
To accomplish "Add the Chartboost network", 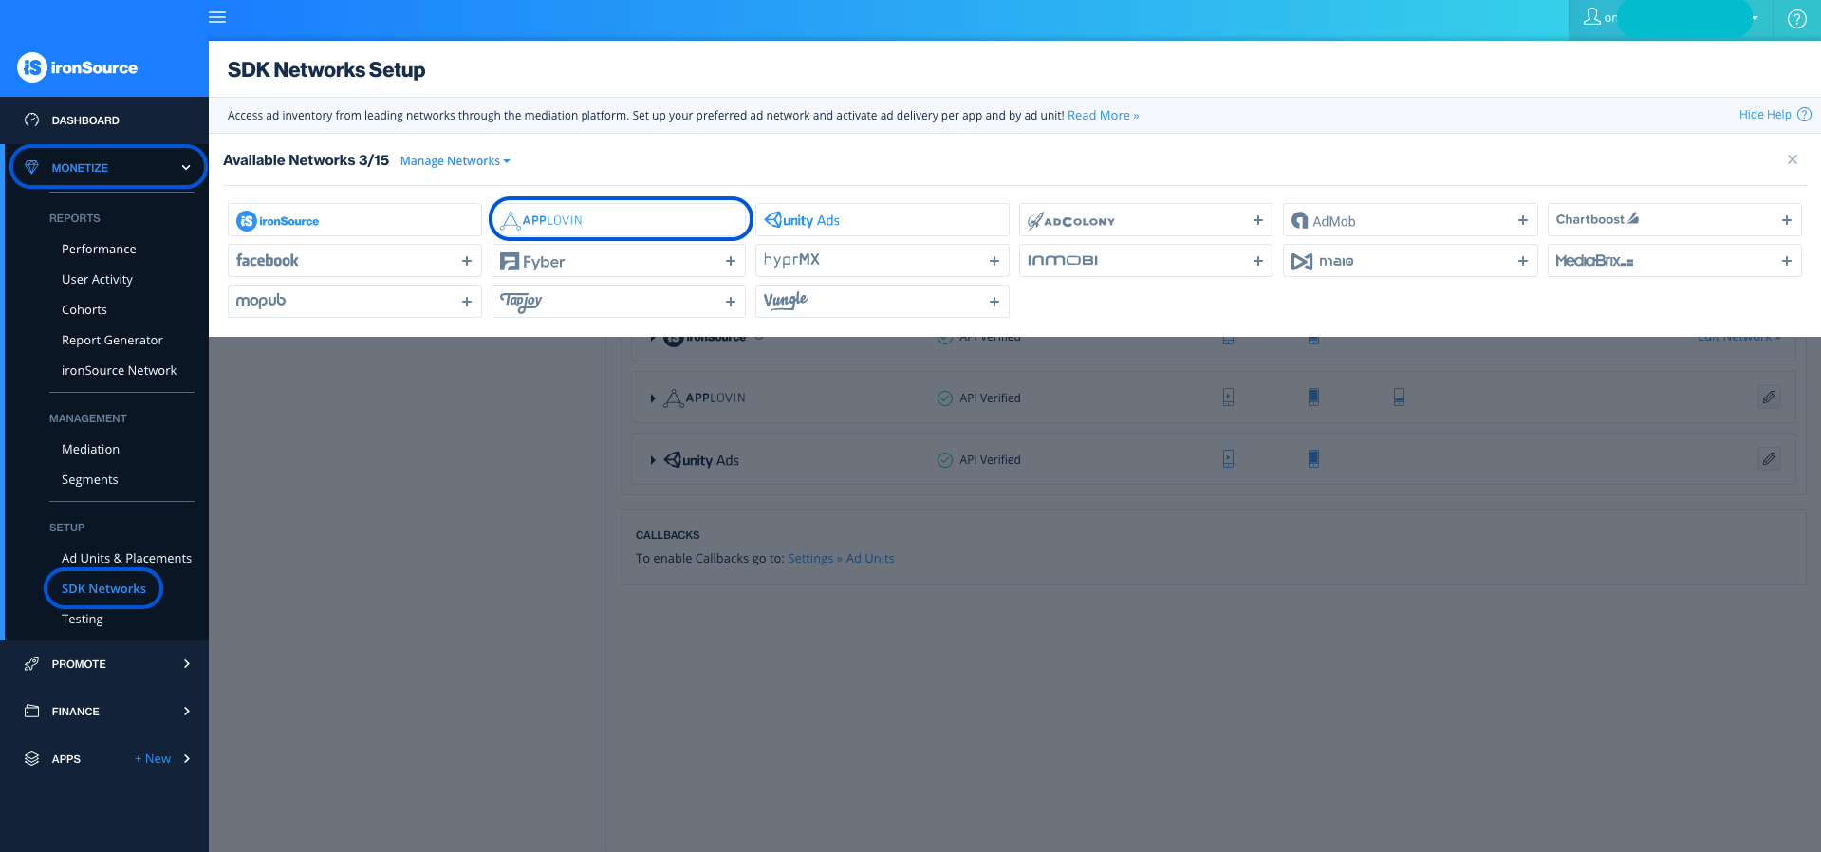I will click(x=1786, y=220).
